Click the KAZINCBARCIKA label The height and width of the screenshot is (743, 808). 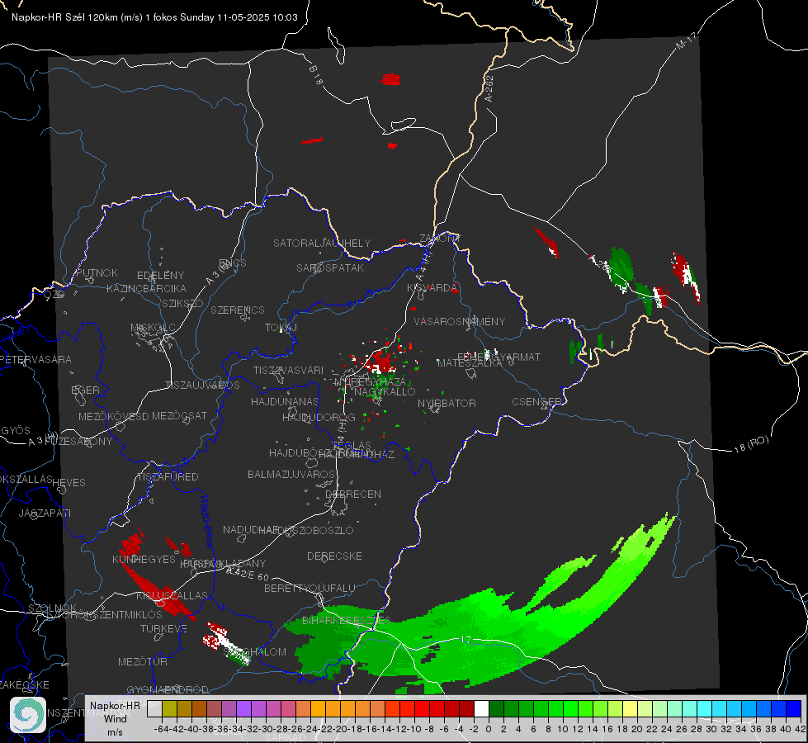tap(146, 288)
